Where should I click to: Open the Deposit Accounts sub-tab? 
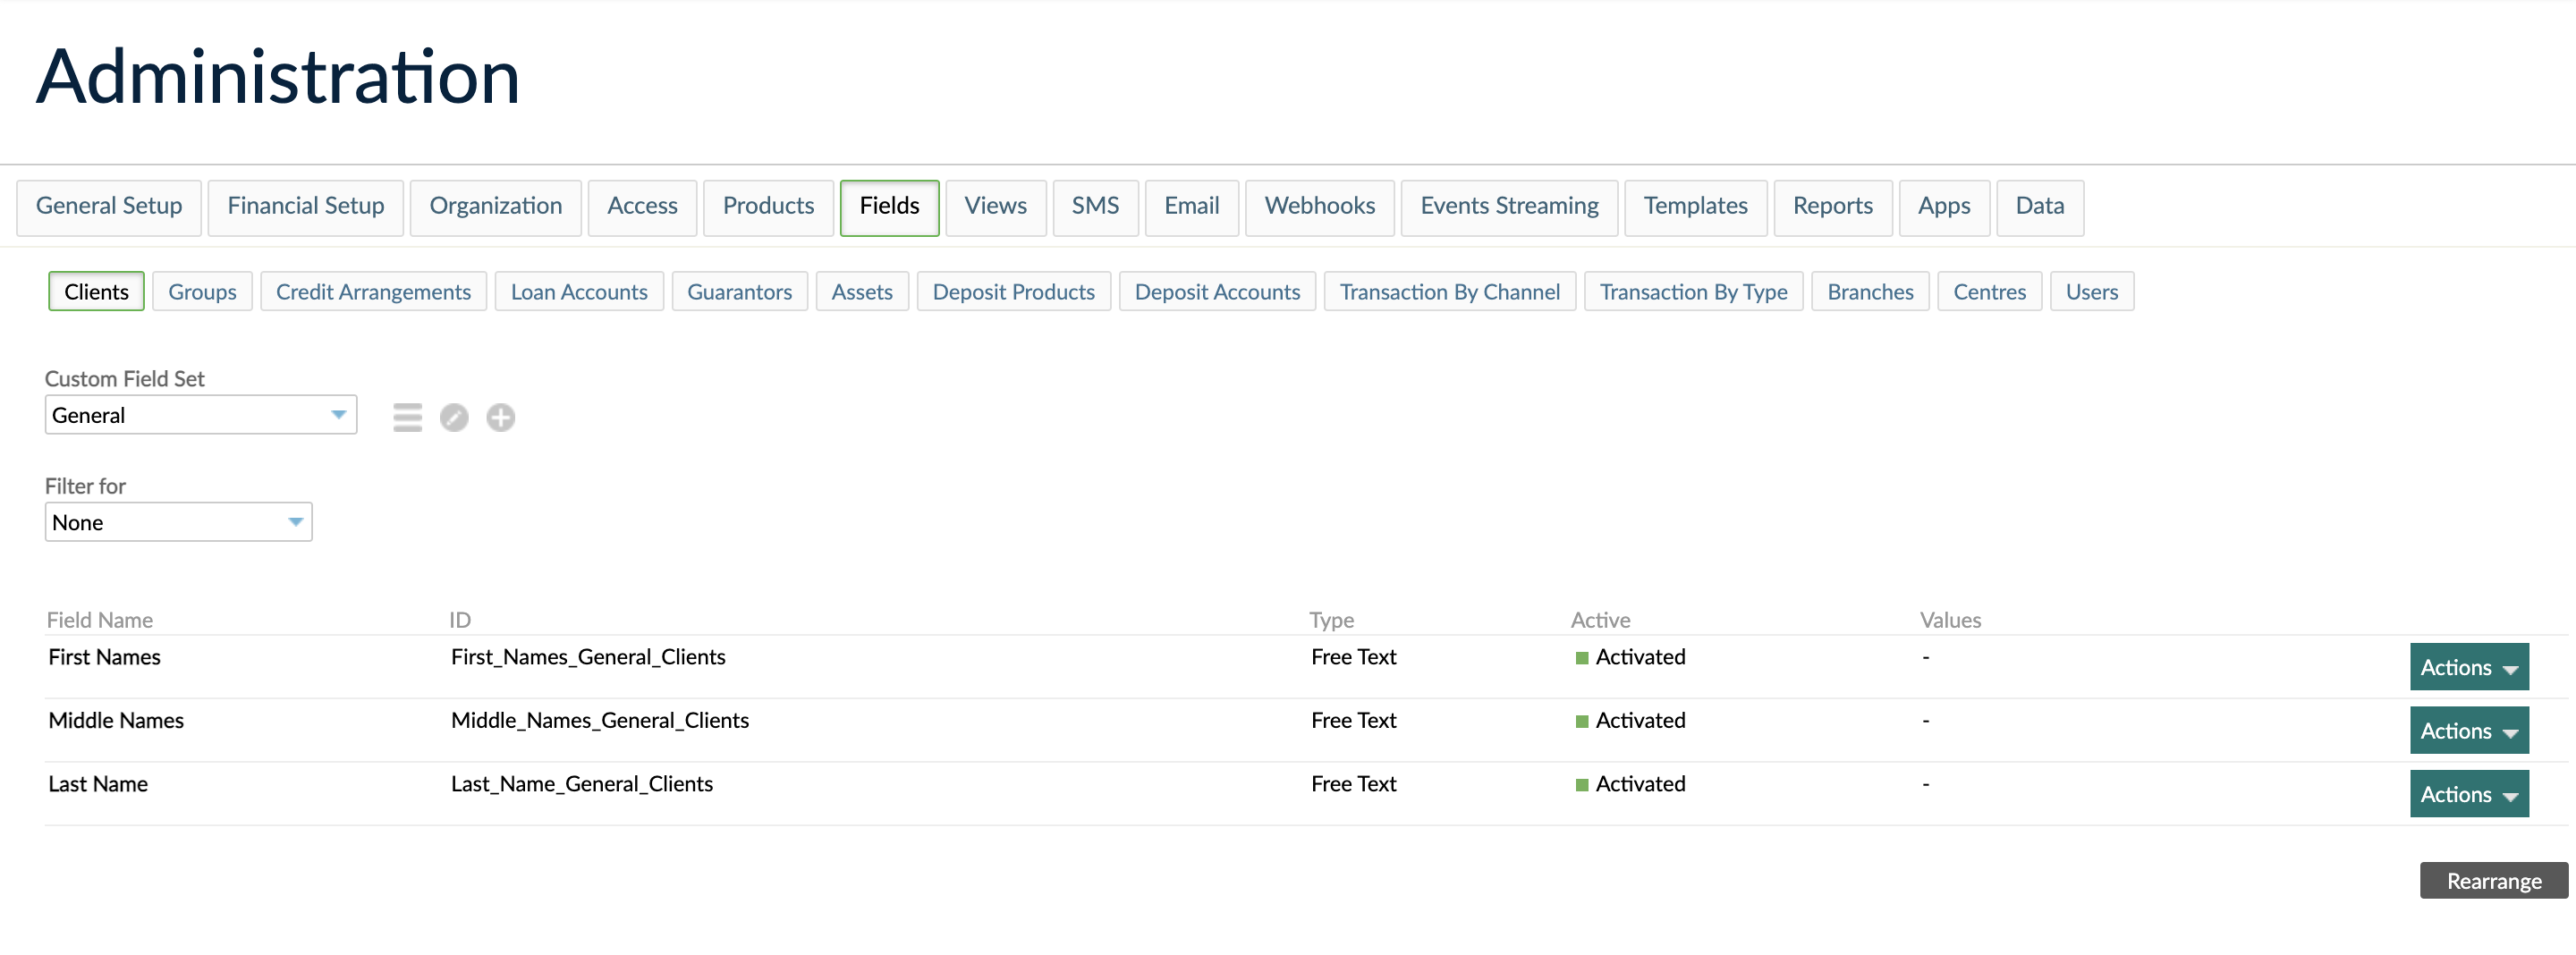point(1217,291)
